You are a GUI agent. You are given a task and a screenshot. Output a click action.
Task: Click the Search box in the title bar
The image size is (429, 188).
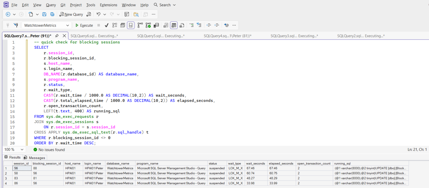tap(165, 5)
